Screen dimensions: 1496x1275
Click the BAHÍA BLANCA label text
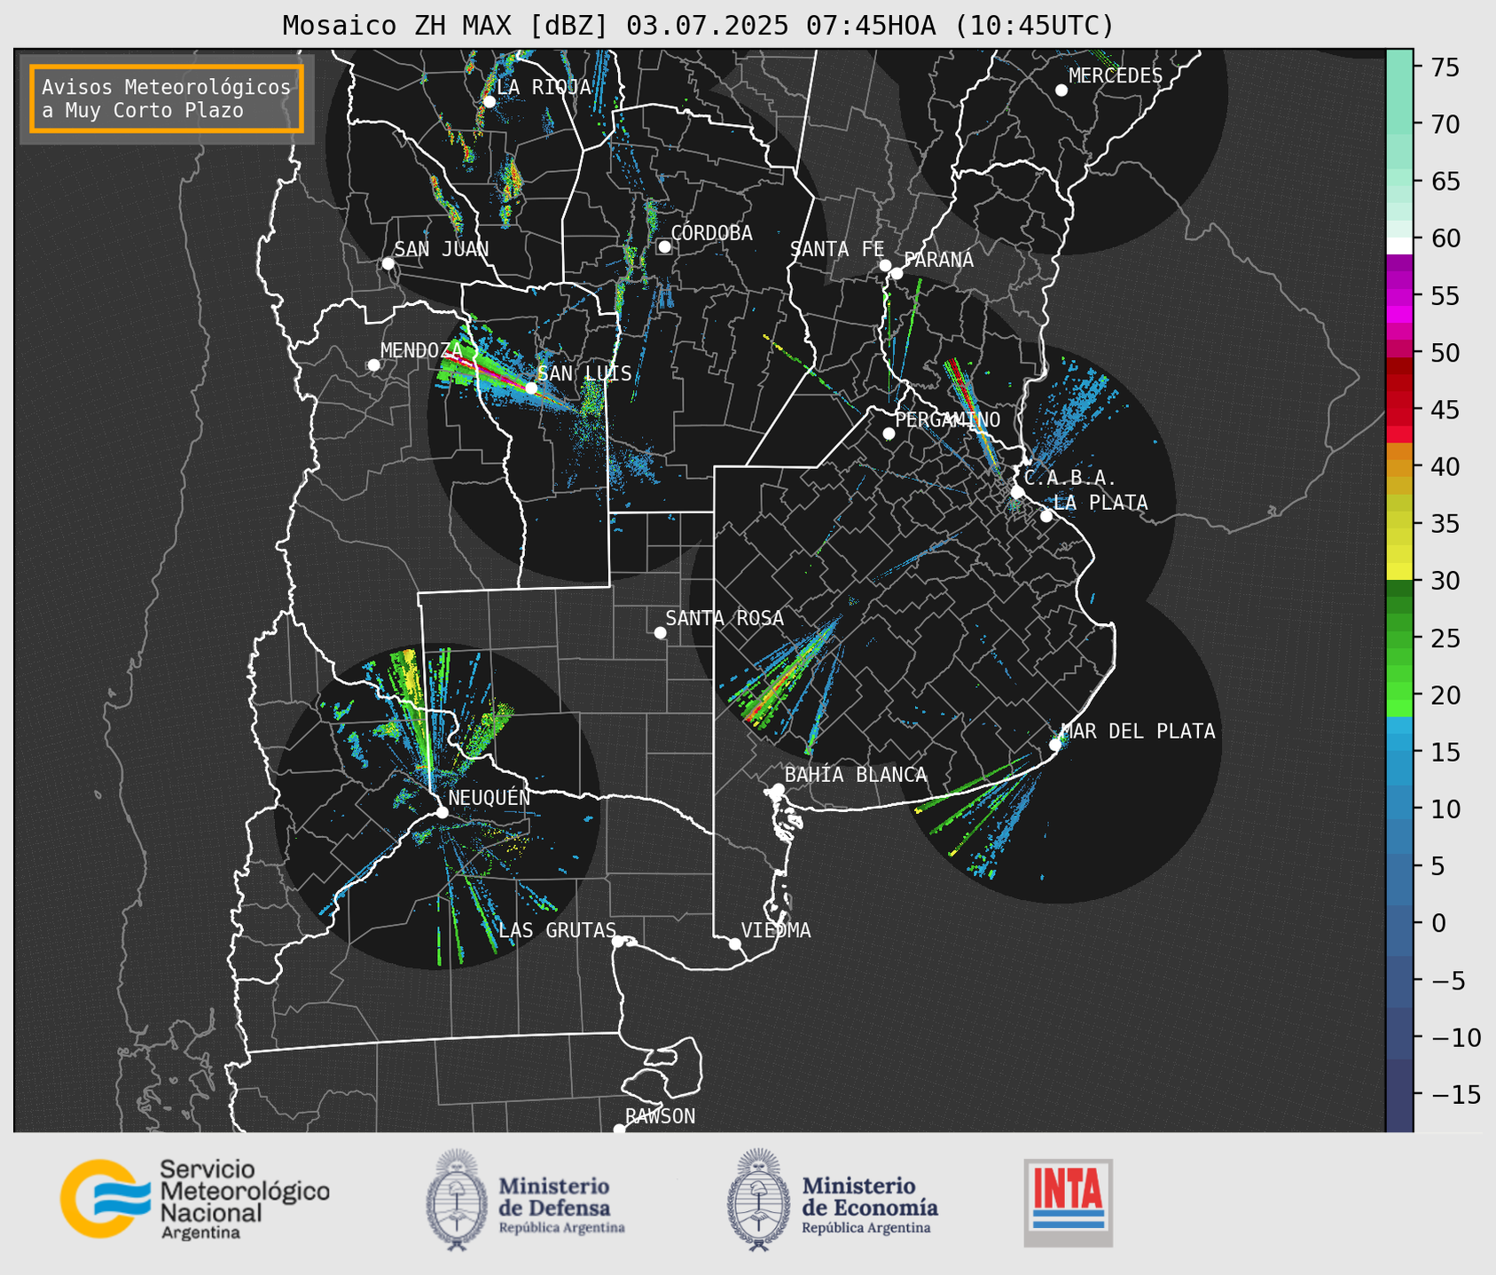856,775
